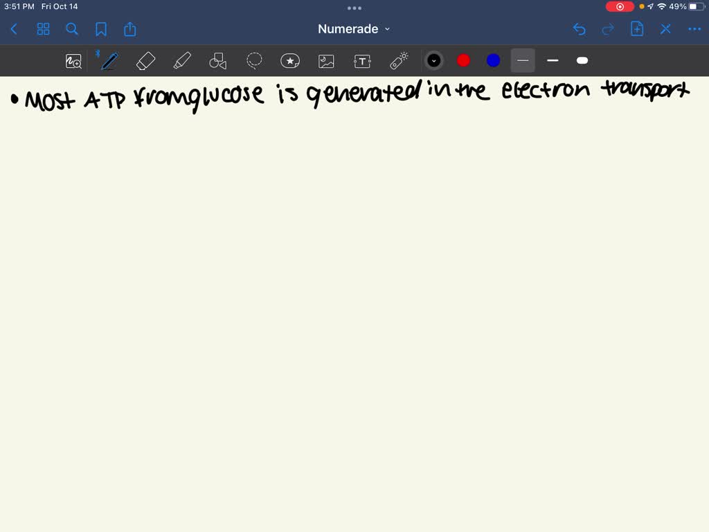
Task: Open the Shapes tool
Action: [218, 61]
